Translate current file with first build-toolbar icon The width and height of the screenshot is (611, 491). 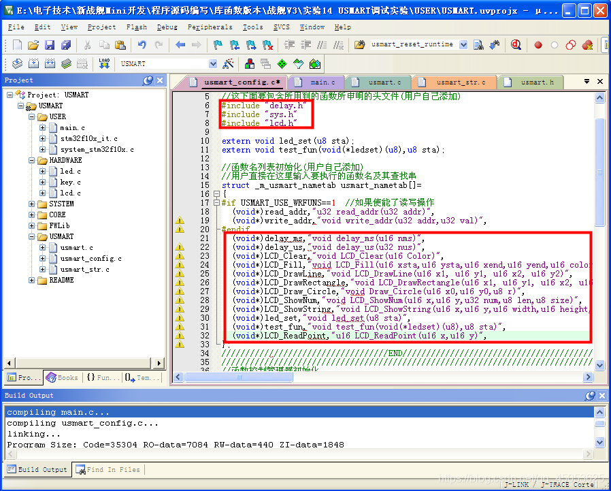point(17,63)
